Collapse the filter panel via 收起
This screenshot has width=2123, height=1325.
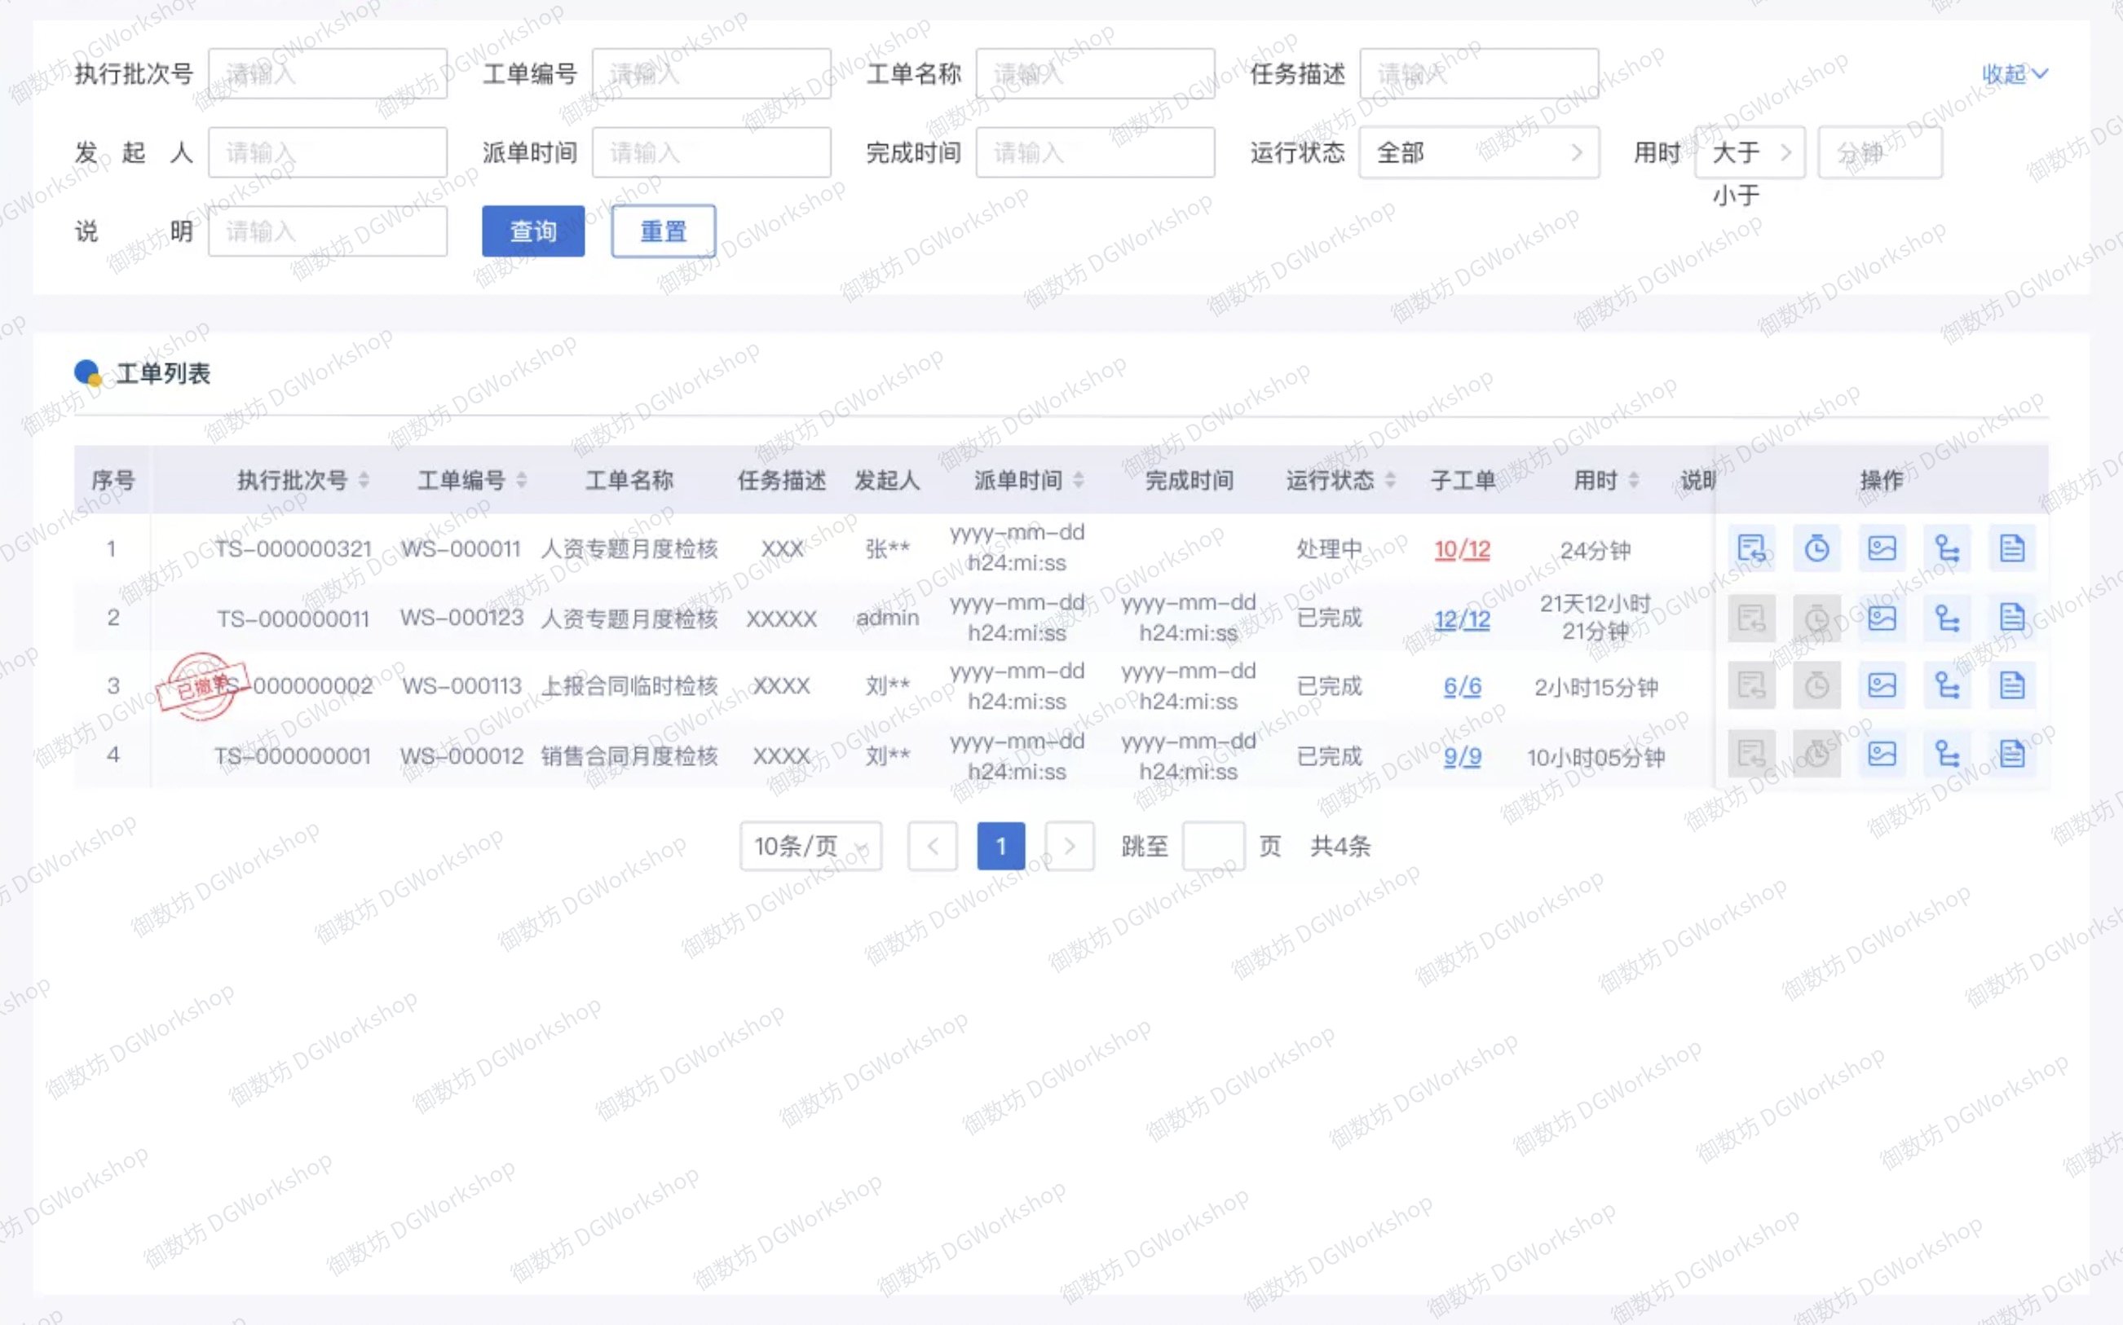click(2015, 74)
